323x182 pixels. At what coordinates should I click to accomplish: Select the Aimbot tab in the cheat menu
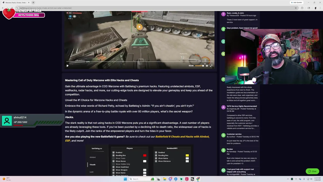pos(93,157)
